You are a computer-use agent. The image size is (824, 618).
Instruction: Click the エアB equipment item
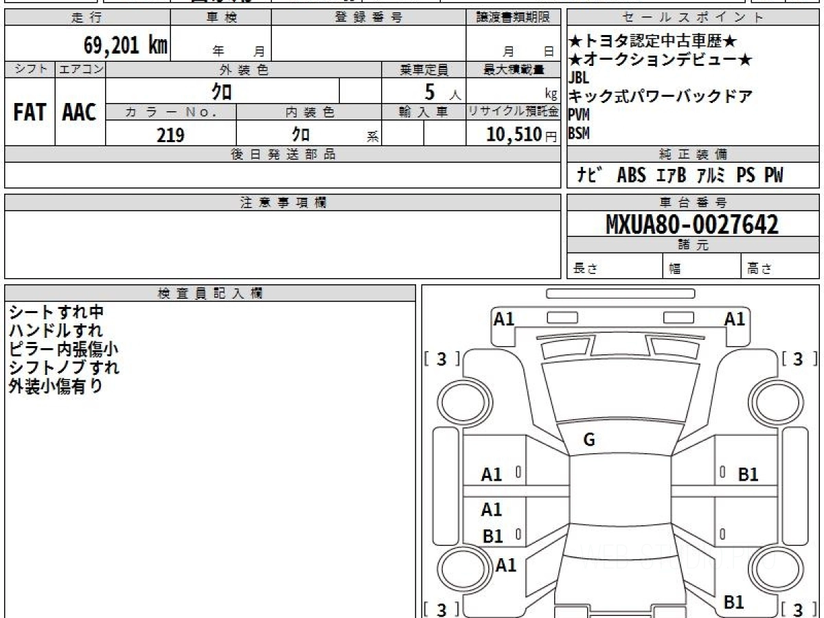click(671, 176)
